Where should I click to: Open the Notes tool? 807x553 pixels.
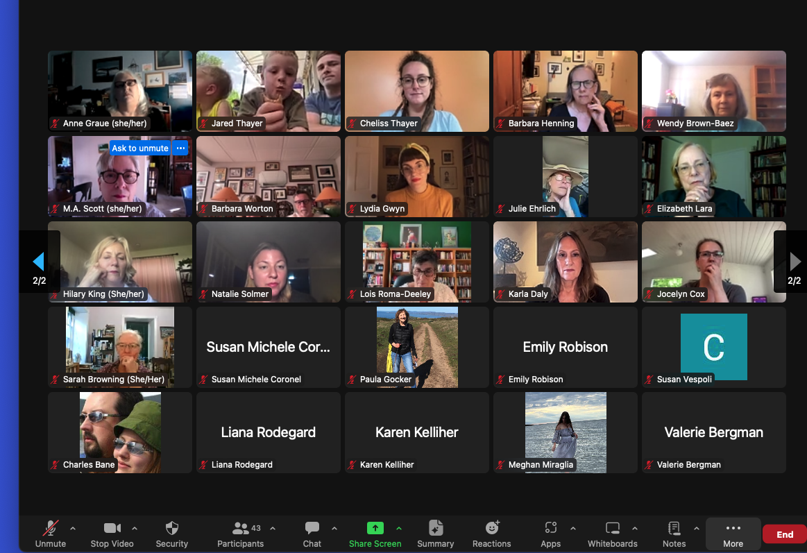coord(674,529)
